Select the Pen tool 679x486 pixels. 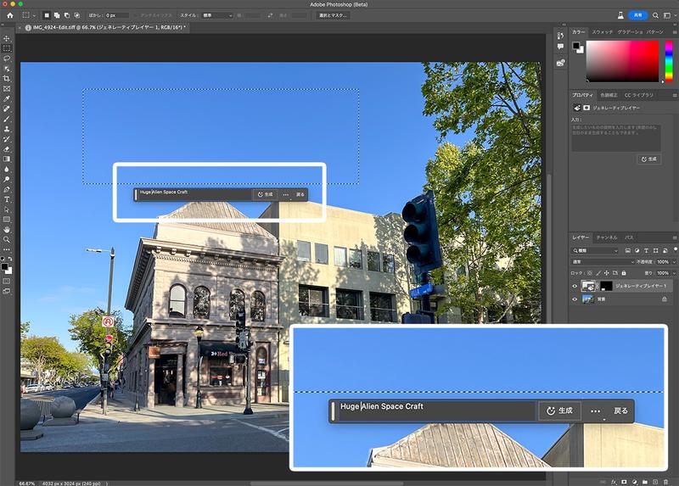point(7,189)
